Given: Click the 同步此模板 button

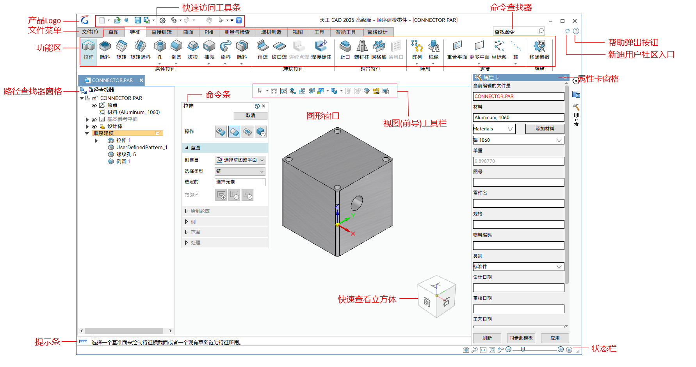Looking at the screenshot, I should [x=521, y=338].
